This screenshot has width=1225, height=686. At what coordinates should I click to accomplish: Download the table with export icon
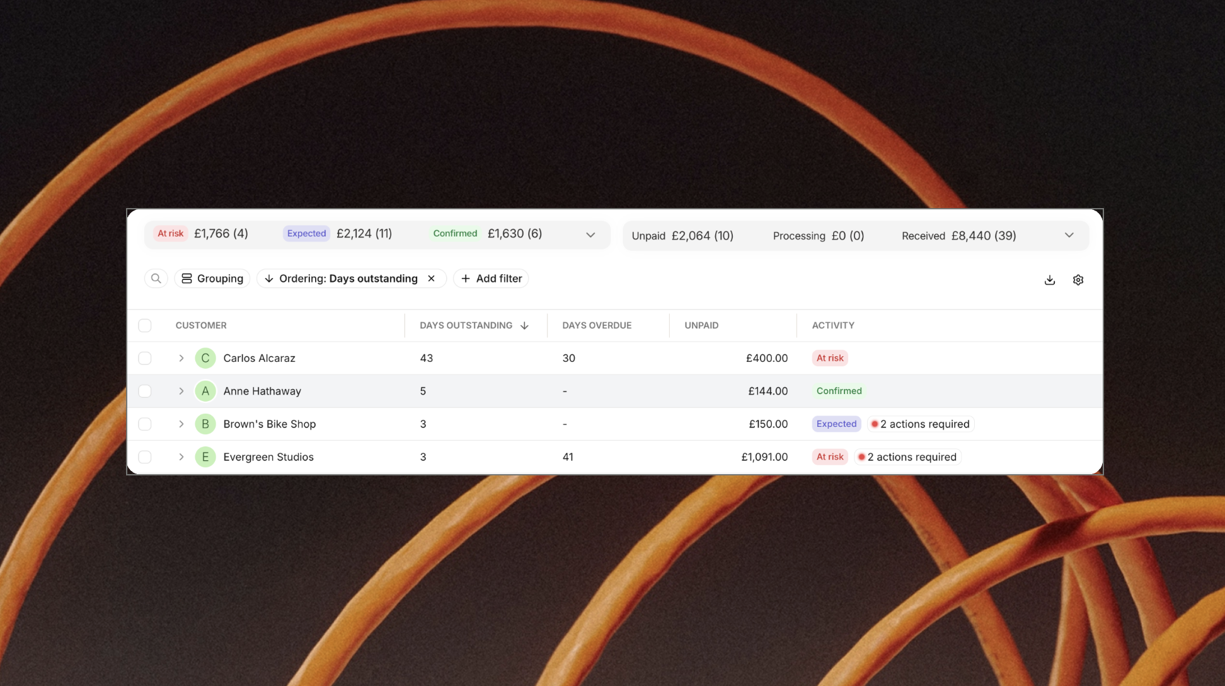[x=1049, y=280]
